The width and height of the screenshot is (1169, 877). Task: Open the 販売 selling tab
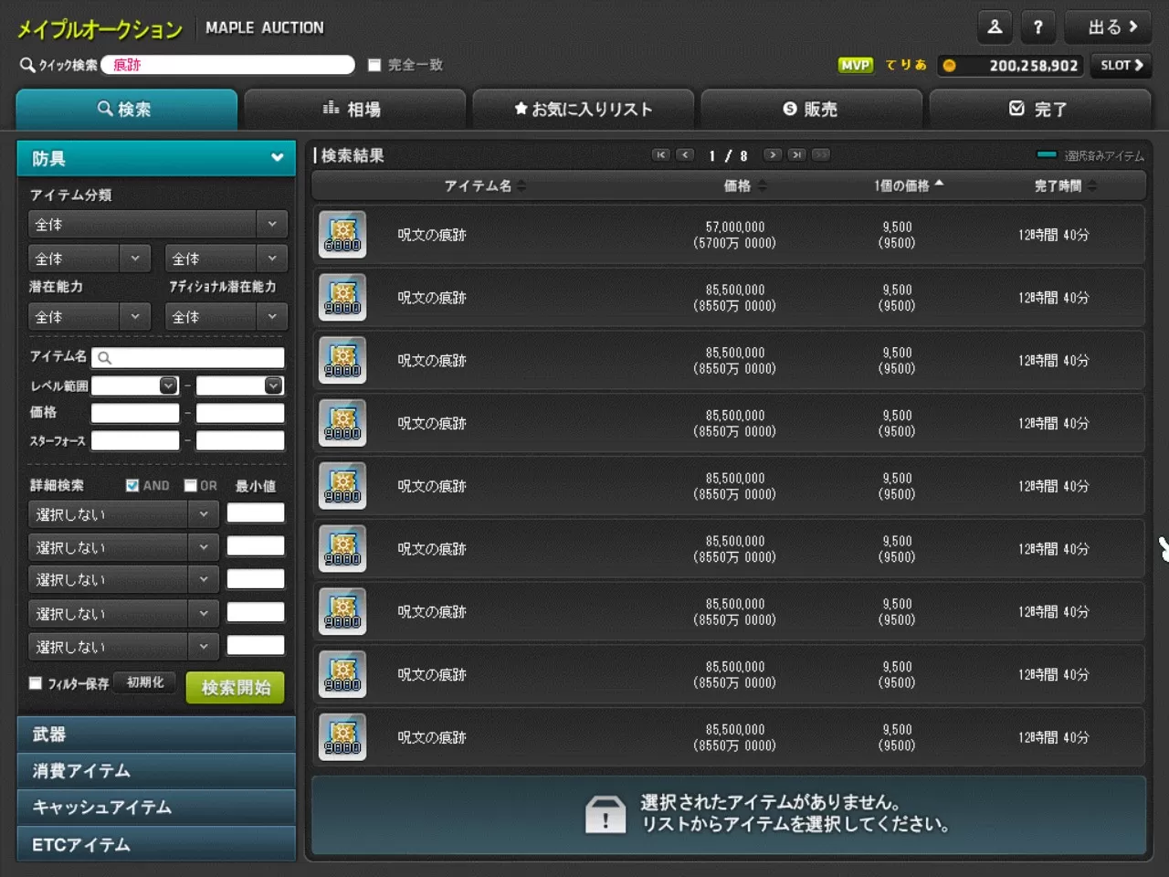tap(811, 110)
